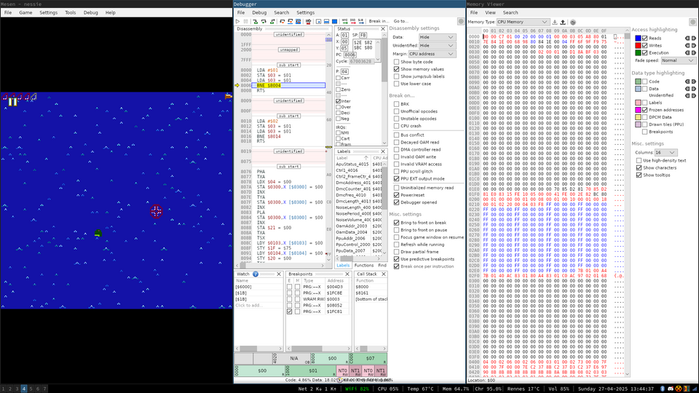Enable breakpoint at address $004D3
Screen dimensions: 699x393
tap(289, 287)
